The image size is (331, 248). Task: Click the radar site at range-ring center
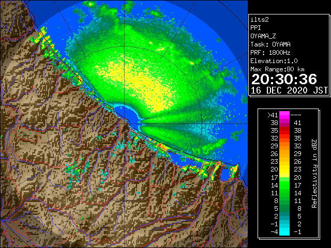point(125,123)
